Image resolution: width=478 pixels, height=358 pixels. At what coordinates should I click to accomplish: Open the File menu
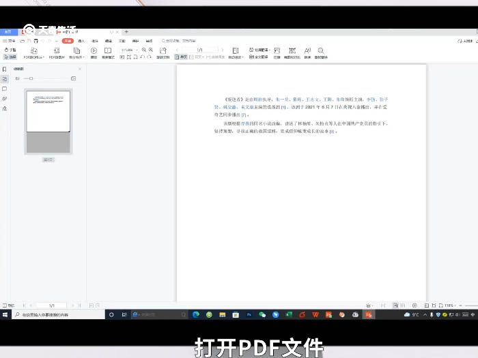(x=9, y=41)
